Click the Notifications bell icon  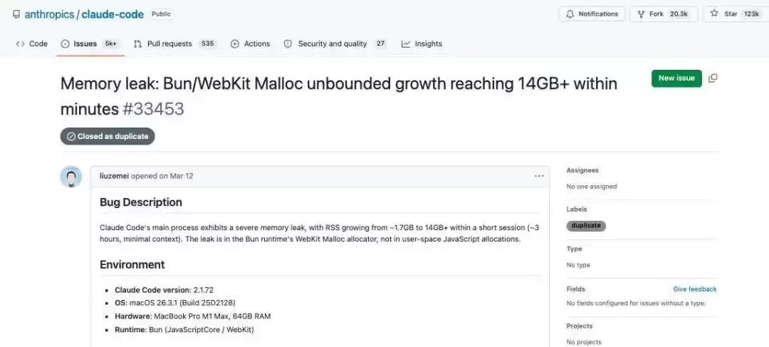[x=570, y=14]
